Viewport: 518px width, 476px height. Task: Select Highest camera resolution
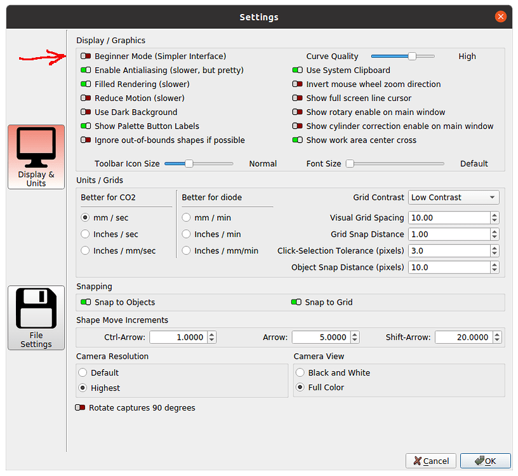83,388
